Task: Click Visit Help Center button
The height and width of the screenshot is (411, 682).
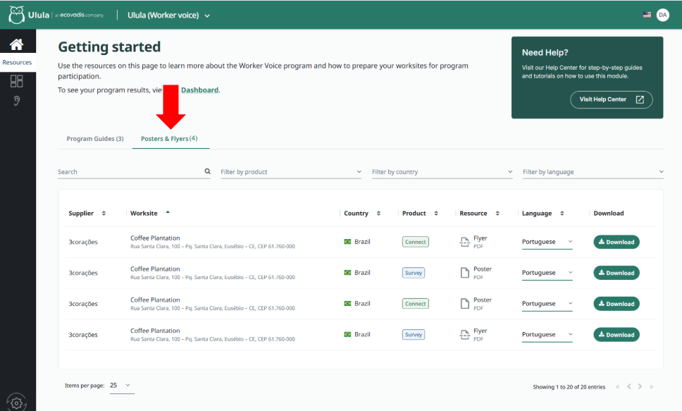Action: click(x=611, y=99)
